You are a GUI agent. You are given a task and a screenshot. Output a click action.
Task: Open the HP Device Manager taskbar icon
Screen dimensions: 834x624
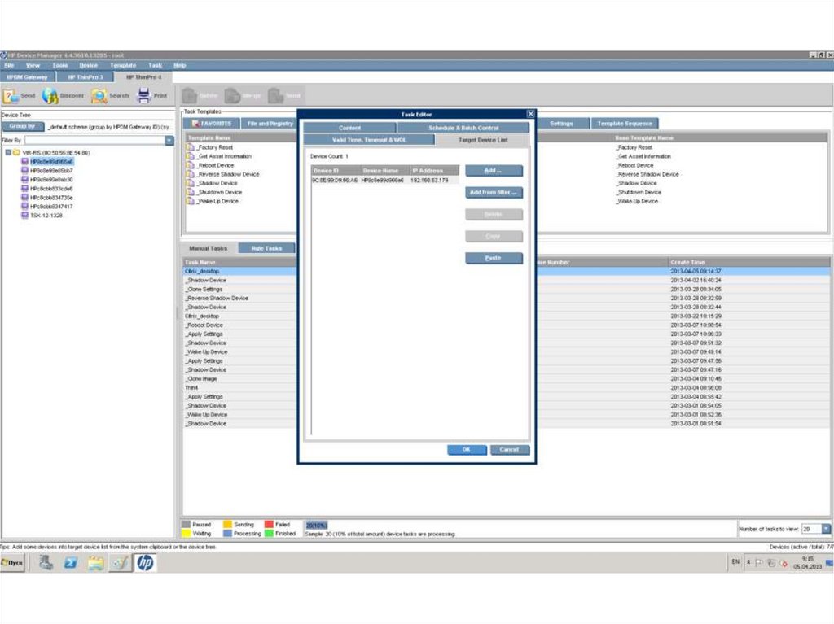click(x=145, y=562)
